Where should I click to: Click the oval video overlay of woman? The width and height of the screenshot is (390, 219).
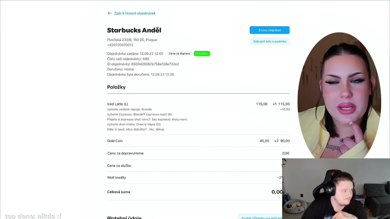pyautogui.click(x=339, y=95)
